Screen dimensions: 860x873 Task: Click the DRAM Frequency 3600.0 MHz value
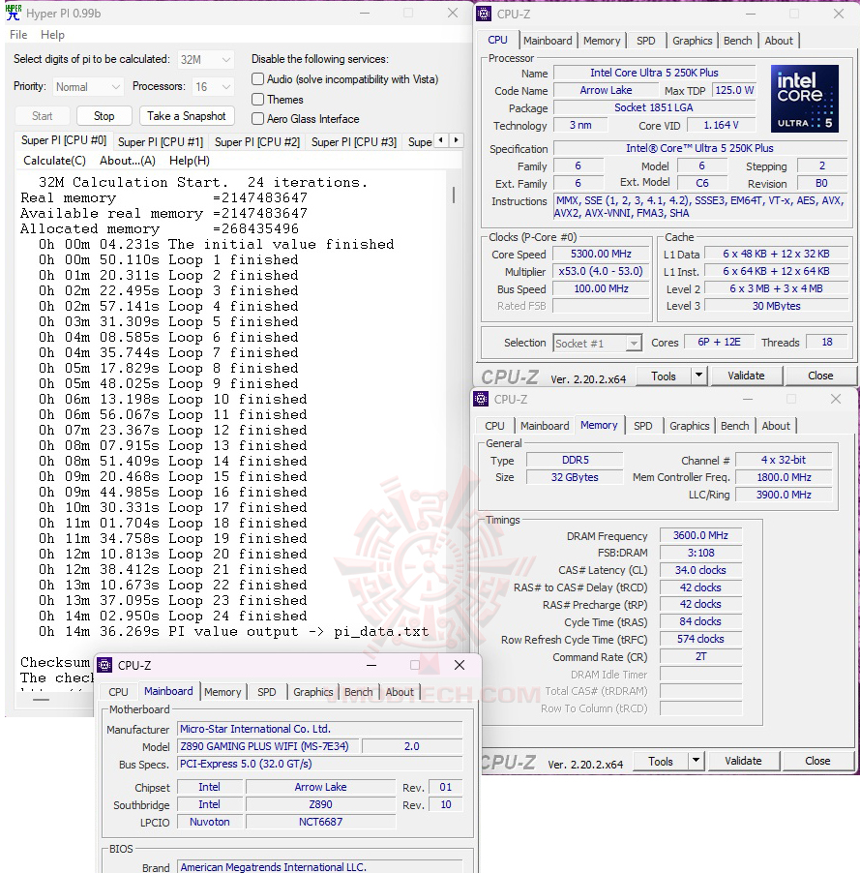click(700, 535)
